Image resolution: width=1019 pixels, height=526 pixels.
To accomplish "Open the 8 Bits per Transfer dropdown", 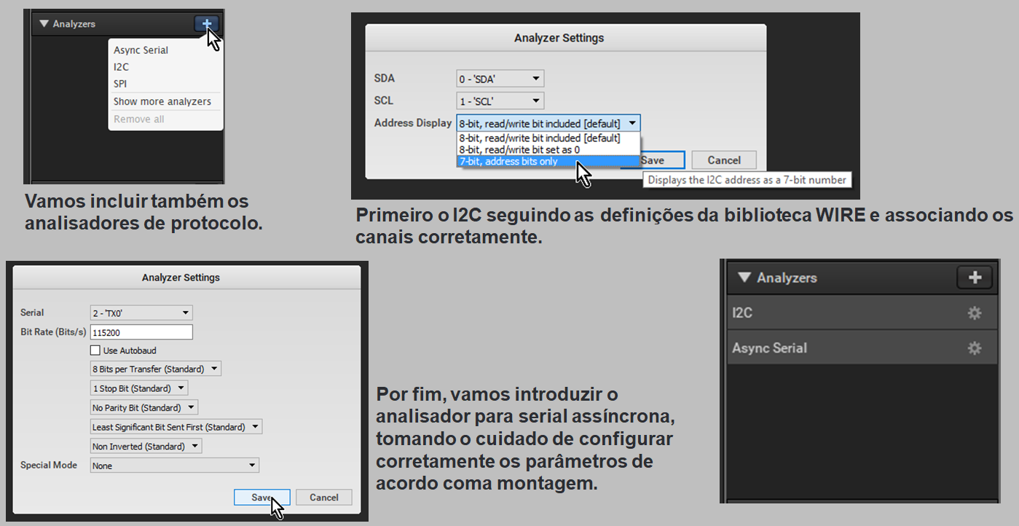I will pos(155,369).
